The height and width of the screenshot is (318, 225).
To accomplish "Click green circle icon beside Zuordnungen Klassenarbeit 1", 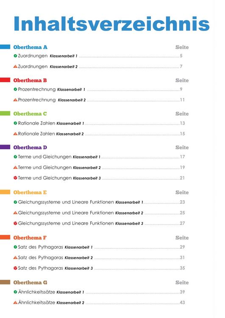I will pos(15,56).
